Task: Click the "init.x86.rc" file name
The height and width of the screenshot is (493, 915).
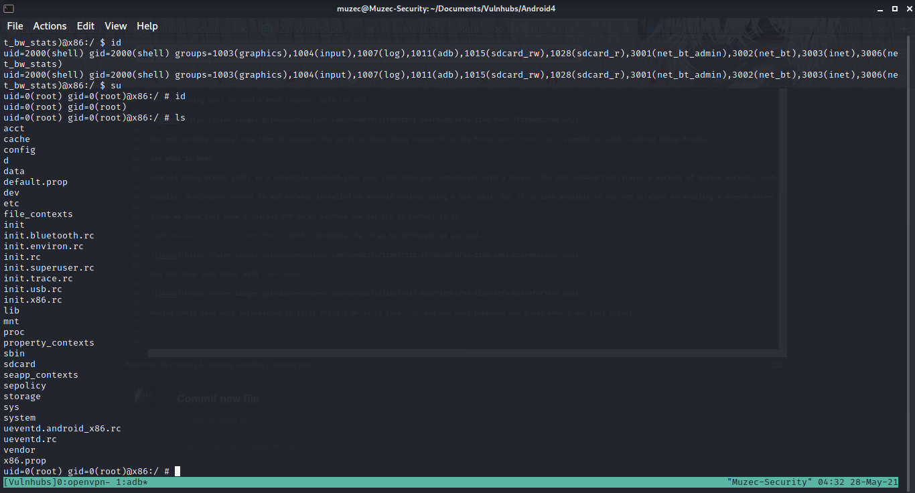Action: click(x=33, y=300)
